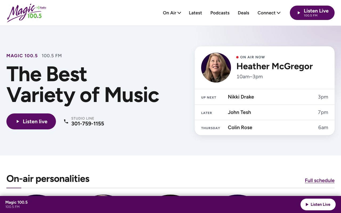Click the bottom player bar Listen Live button
Viewport: 341px width, 213px height.
(x=318, y=204)
